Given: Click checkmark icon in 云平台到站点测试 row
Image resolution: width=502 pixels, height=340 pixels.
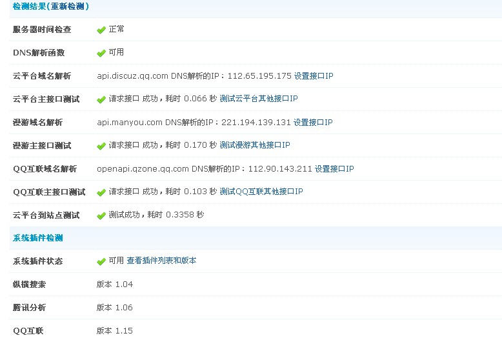Looking at the screenshot, I should (x=101, y=215).
